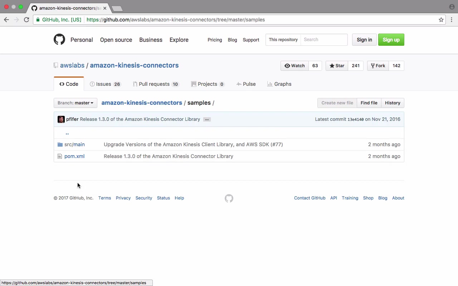Click the Business nav link
458x286 pixels.
pyautogui.click(x=151, y=40)
